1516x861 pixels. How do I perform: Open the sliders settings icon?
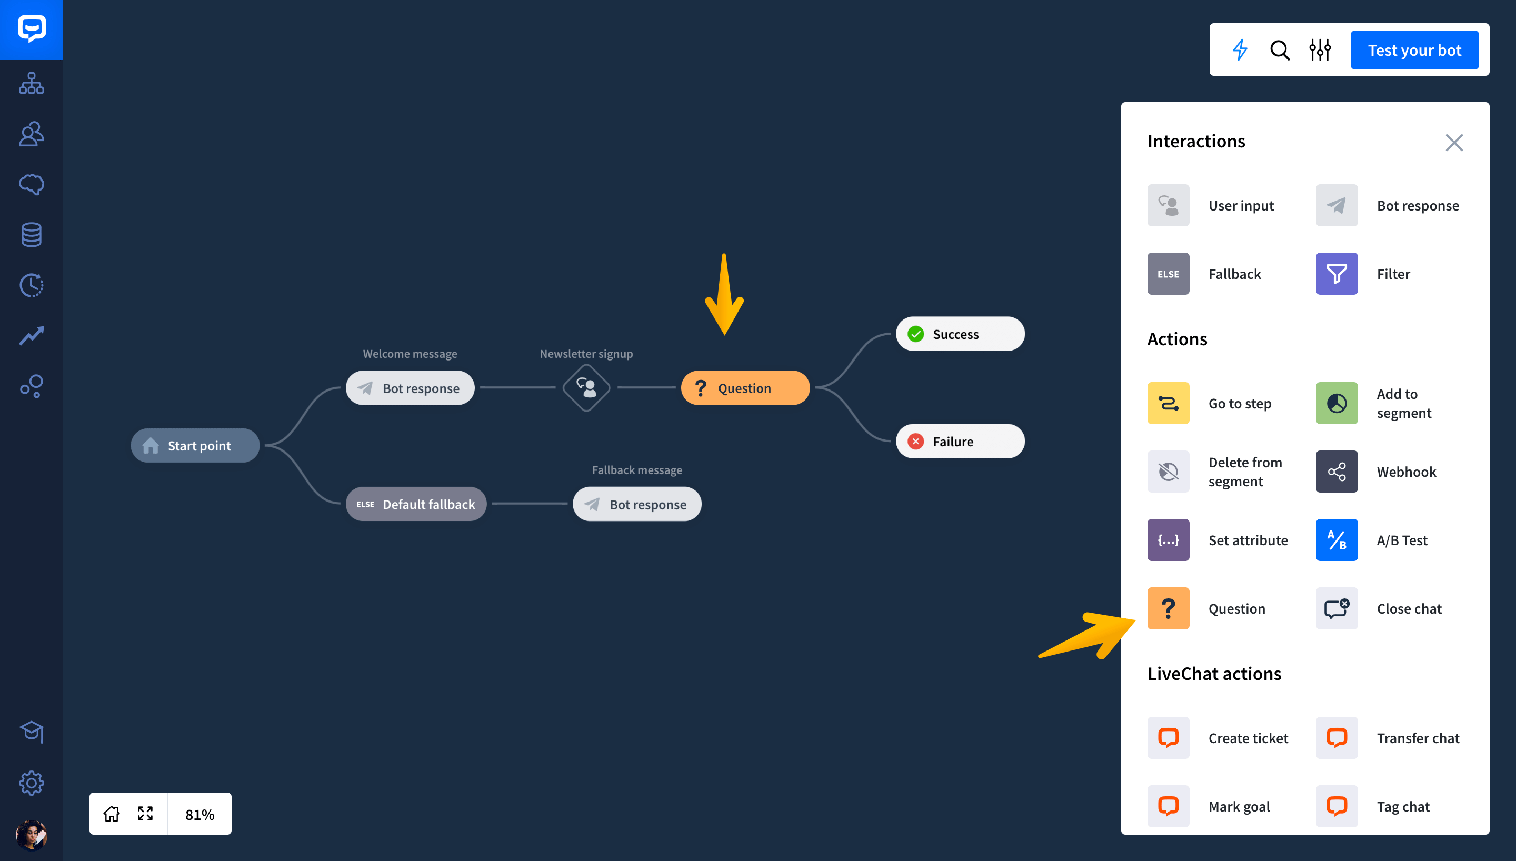point(1320,51)
